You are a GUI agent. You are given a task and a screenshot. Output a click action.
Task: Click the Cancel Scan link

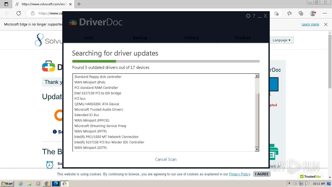coord(166,159)
